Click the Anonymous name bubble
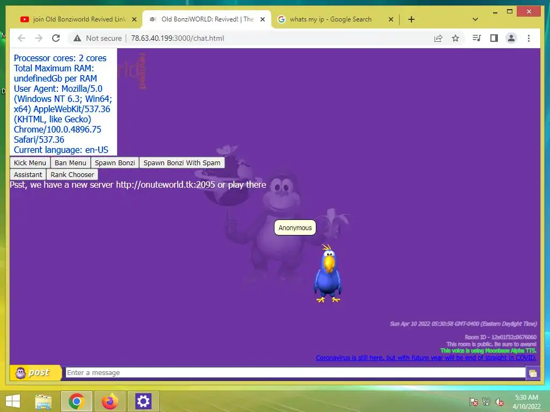Image resolution: width=550 pixels, height=412 pixels. coord(295,227)
